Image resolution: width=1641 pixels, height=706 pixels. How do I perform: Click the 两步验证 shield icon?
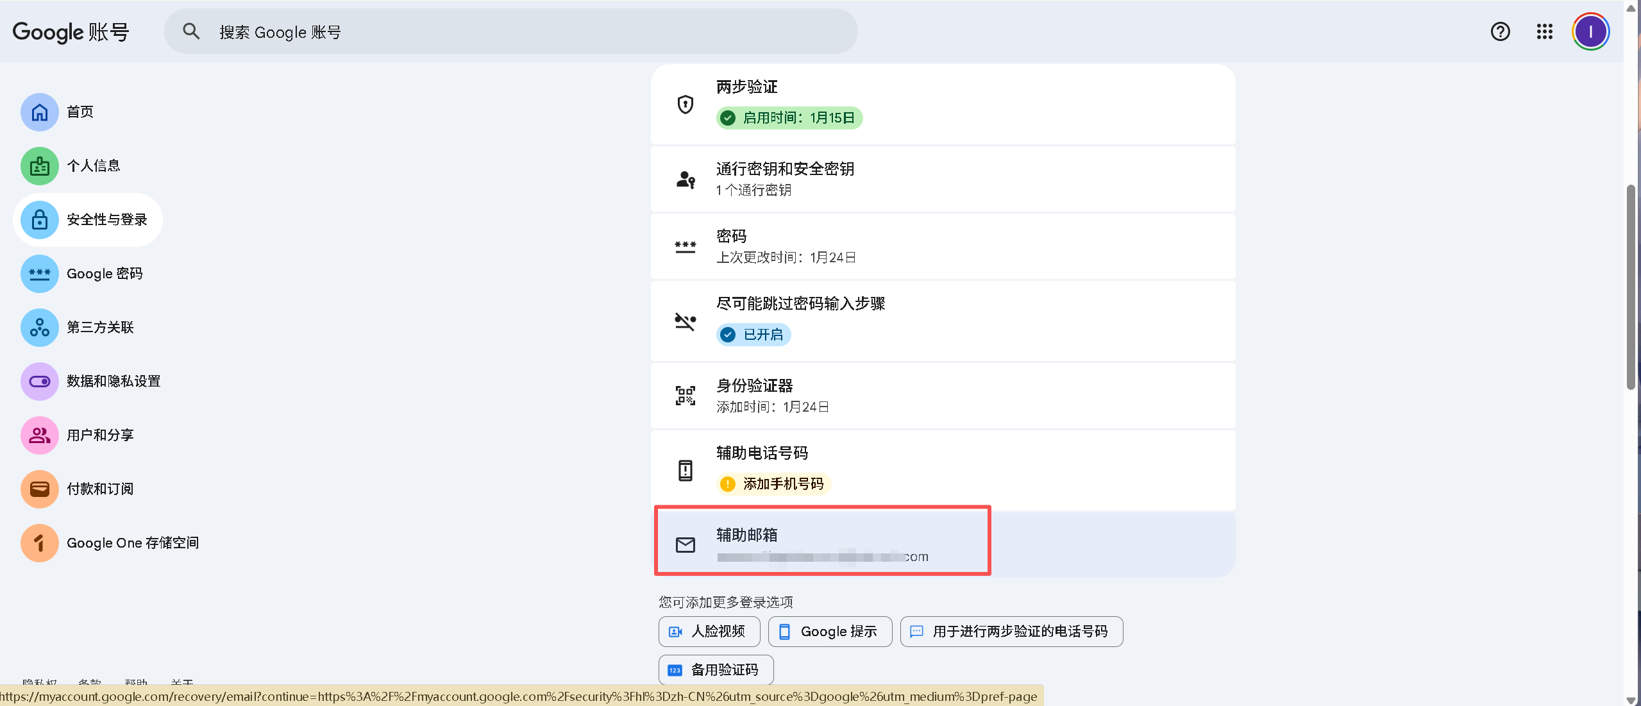(x=684, y=105)
